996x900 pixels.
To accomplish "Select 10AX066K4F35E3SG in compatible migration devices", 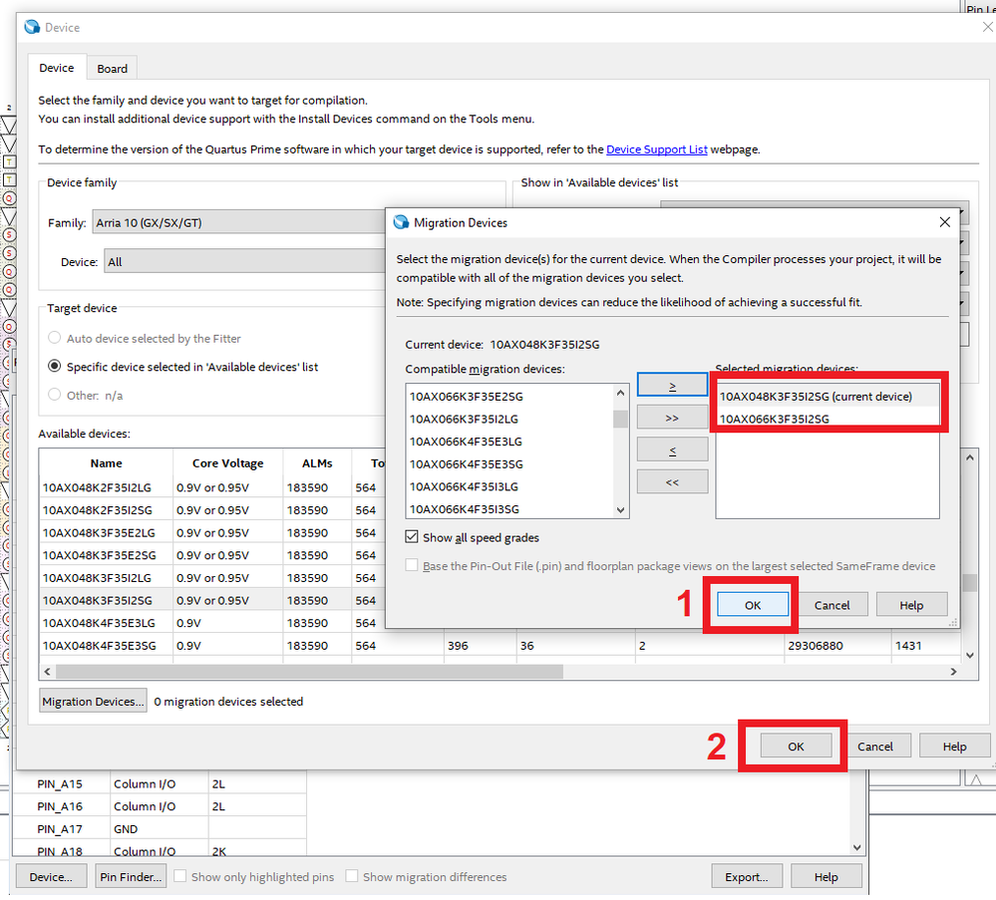I will pyautogui.click(x=509, y=463).
